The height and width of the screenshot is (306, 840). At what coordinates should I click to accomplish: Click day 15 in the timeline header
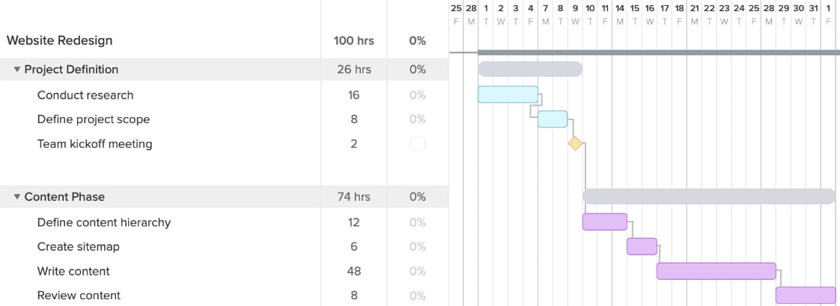pos(635,8)
